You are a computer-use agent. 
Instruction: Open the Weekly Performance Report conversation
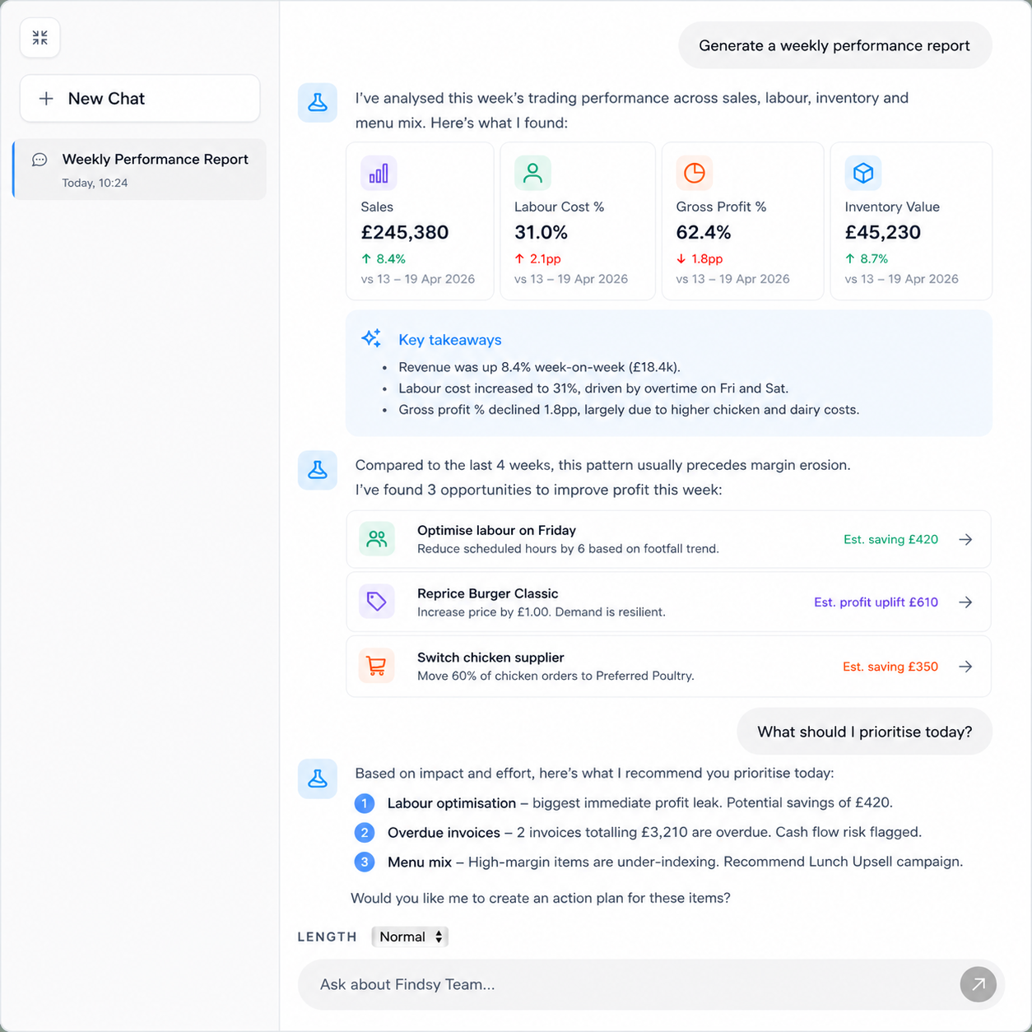pos(140,170)
